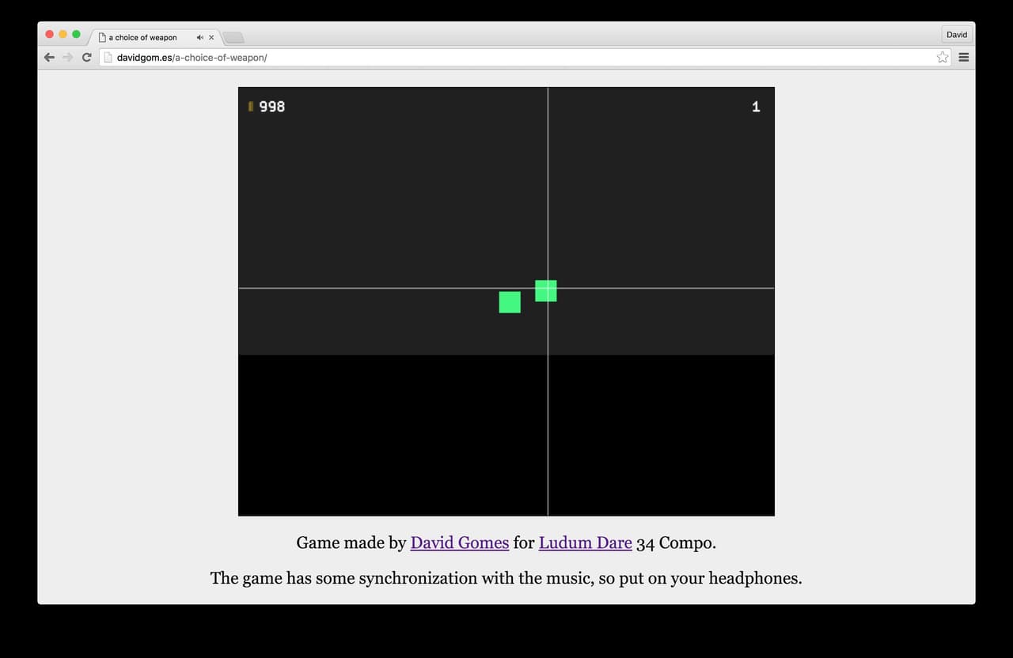Mute the tab via its speaker icon

(x=200, y=37)
